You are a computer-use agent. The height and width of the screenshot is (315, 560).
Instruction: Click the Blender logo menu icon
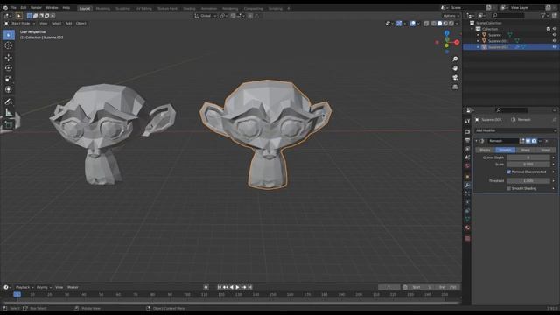point(5,8)
